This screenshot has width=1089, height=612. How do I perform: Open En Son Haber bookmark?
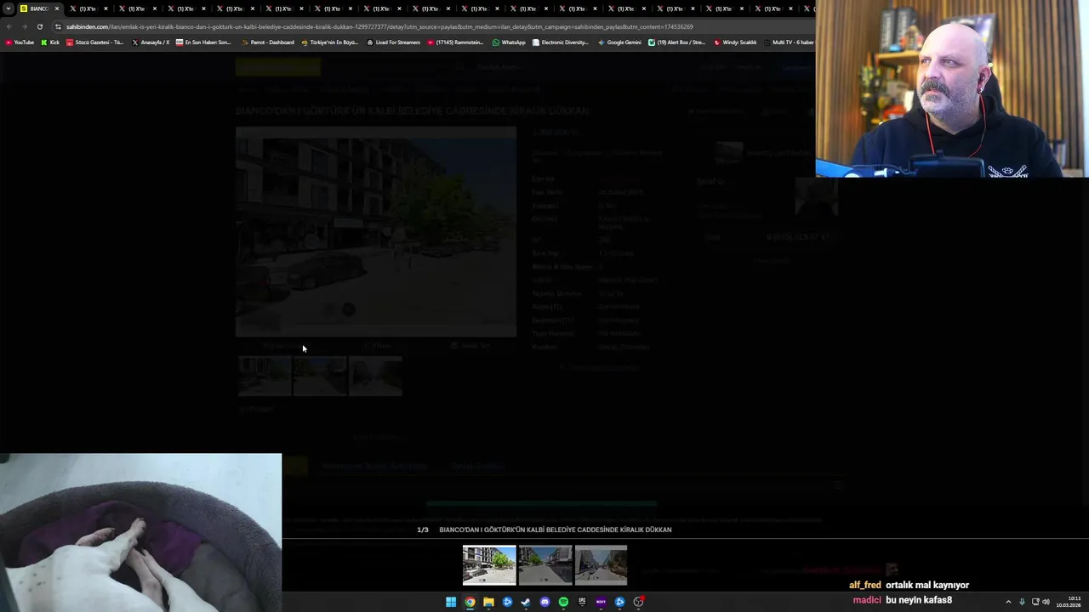(203, 42)
